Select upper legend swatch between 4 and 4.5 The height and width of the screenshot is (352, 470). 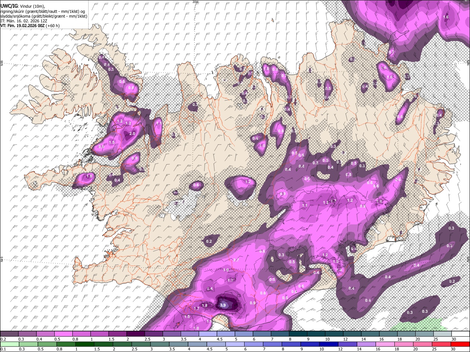click(208, 334)
